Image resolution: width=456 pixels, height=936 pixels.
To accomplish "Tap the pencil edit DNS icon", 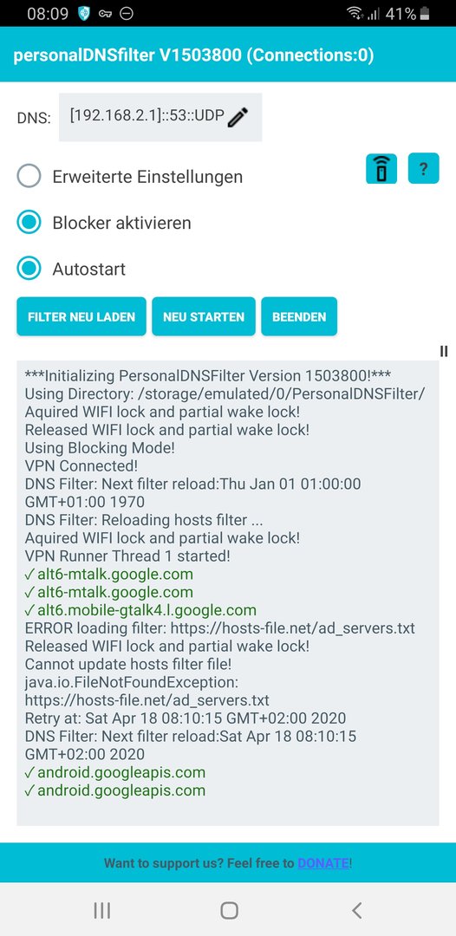I will click(x=238, y=117).
